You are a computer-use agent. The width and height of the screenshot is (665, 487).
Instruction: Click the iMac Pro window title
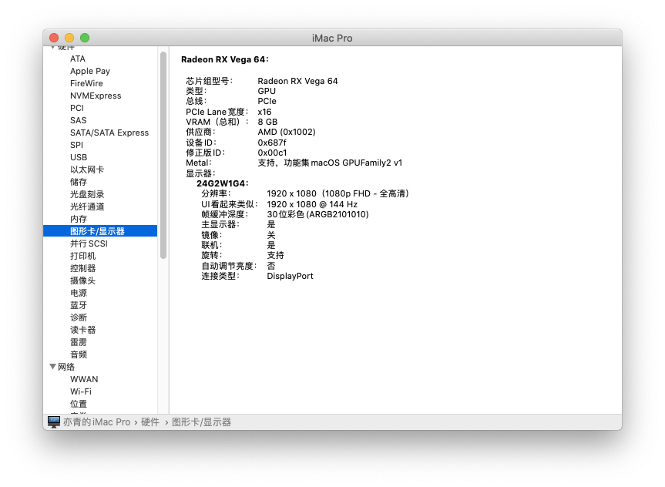332,38
